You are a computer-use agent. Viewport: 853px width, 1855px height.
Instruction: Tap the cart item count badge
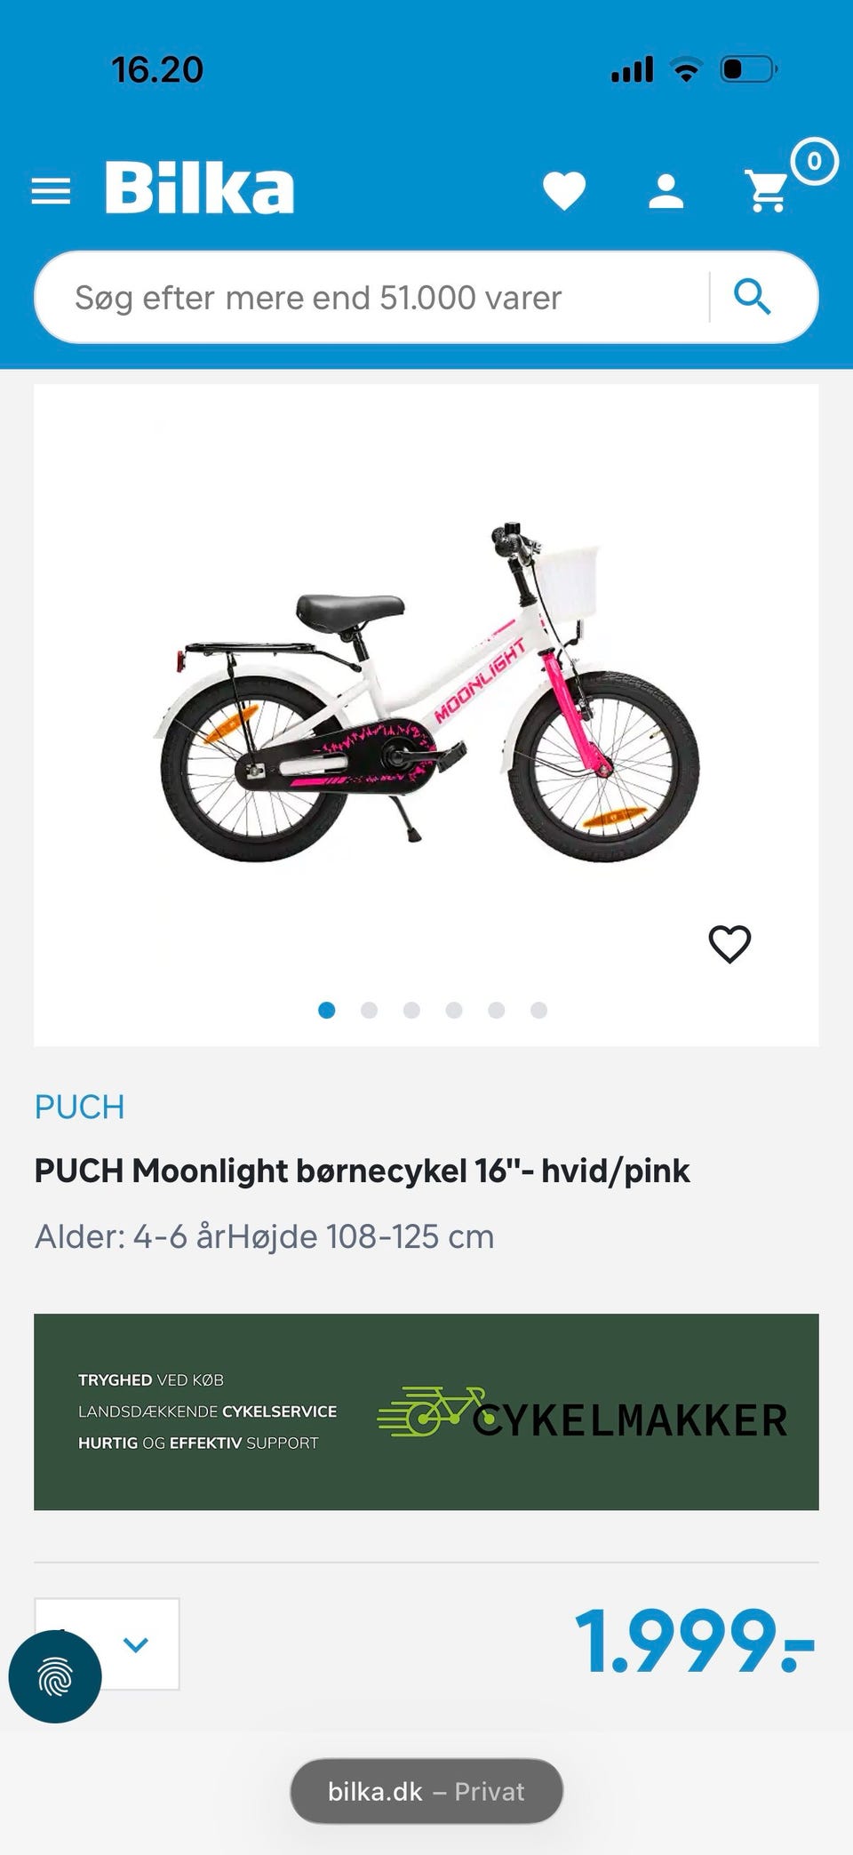pyautogui.click(x=814, y=162)
